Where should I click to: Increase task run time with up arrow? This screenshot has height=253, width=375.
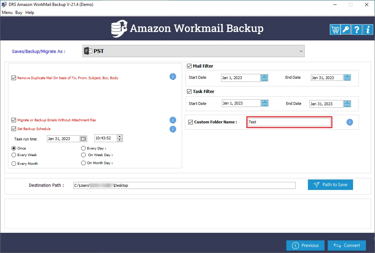tap(119, 137)
